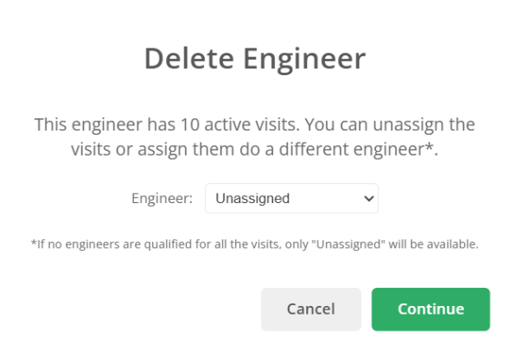Screen dimensions: 510x344
Task: Click the asterisk footnote about qualified engineers
Action: pyautogui.click(x=255, y=245)
